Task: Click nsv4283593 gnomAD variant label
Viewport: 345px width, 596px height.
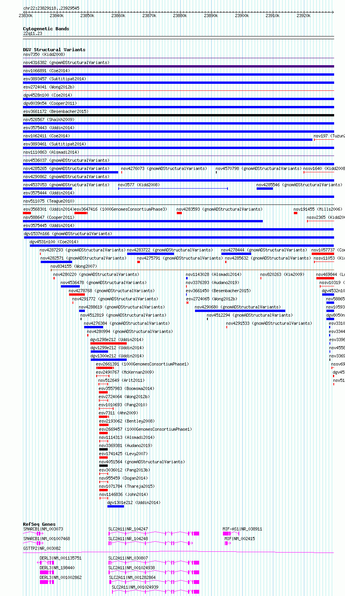Action: [x=219, y=210]
